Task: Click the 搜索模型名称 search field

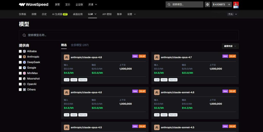Action: (x=129, y=35)
